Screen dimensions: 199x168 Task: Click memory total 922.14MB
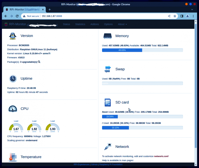click(163, 46)
